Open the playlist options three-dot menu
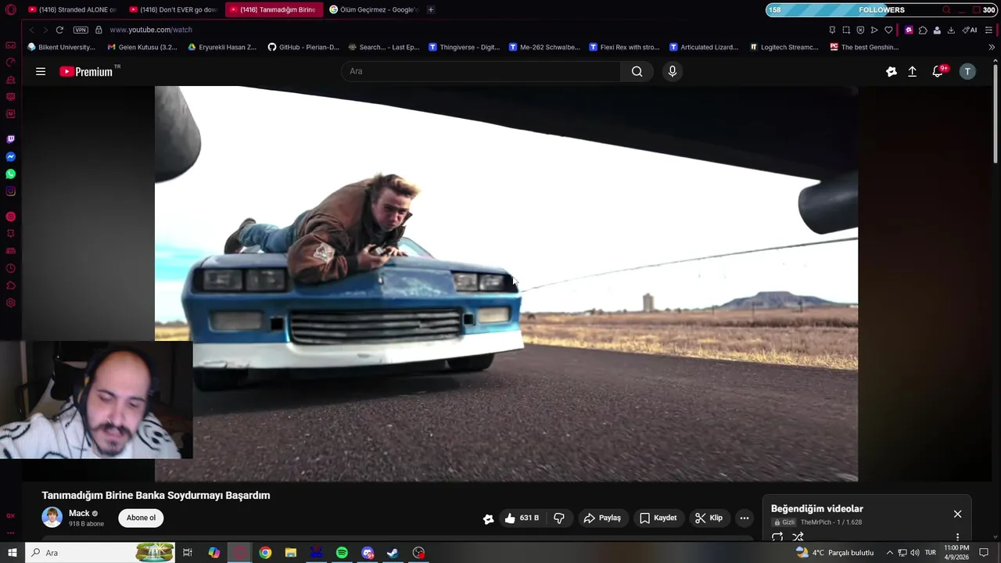 [957, 536]
